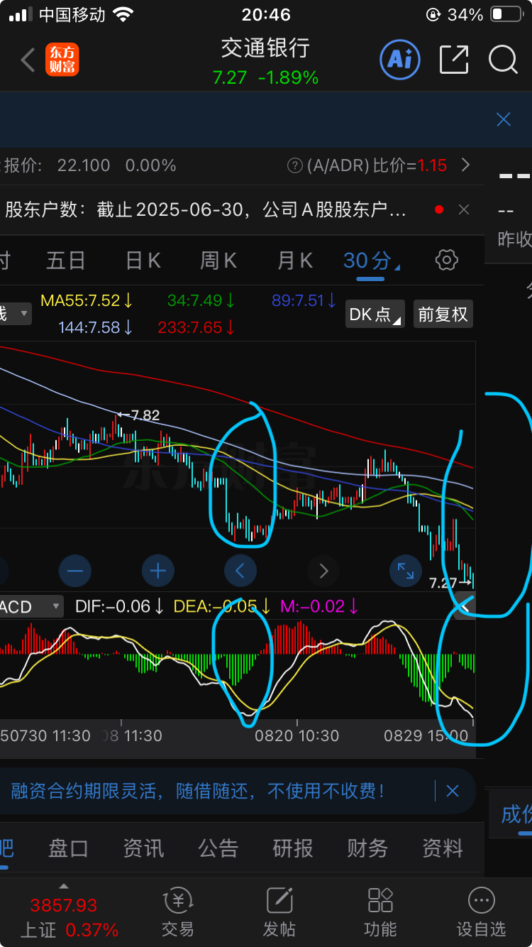Viewport: 532px width, 947px height.
Task: Move chart left with arrow button
Action: point(240,570)
